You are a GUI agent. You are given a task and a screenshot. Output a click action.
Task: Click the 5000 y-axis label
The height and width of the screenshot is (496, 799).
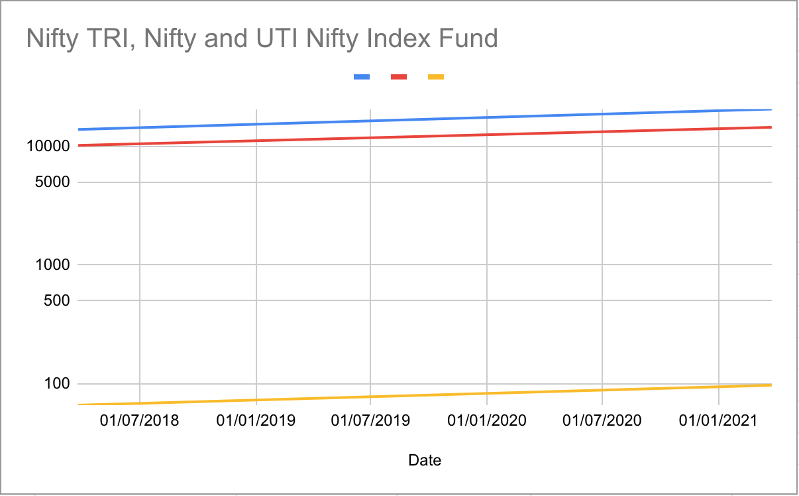pos(52,182)
